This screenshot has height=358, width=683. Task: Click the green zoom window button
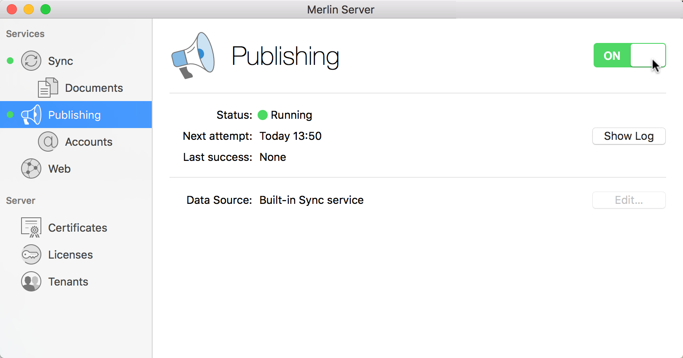point(46,9)
